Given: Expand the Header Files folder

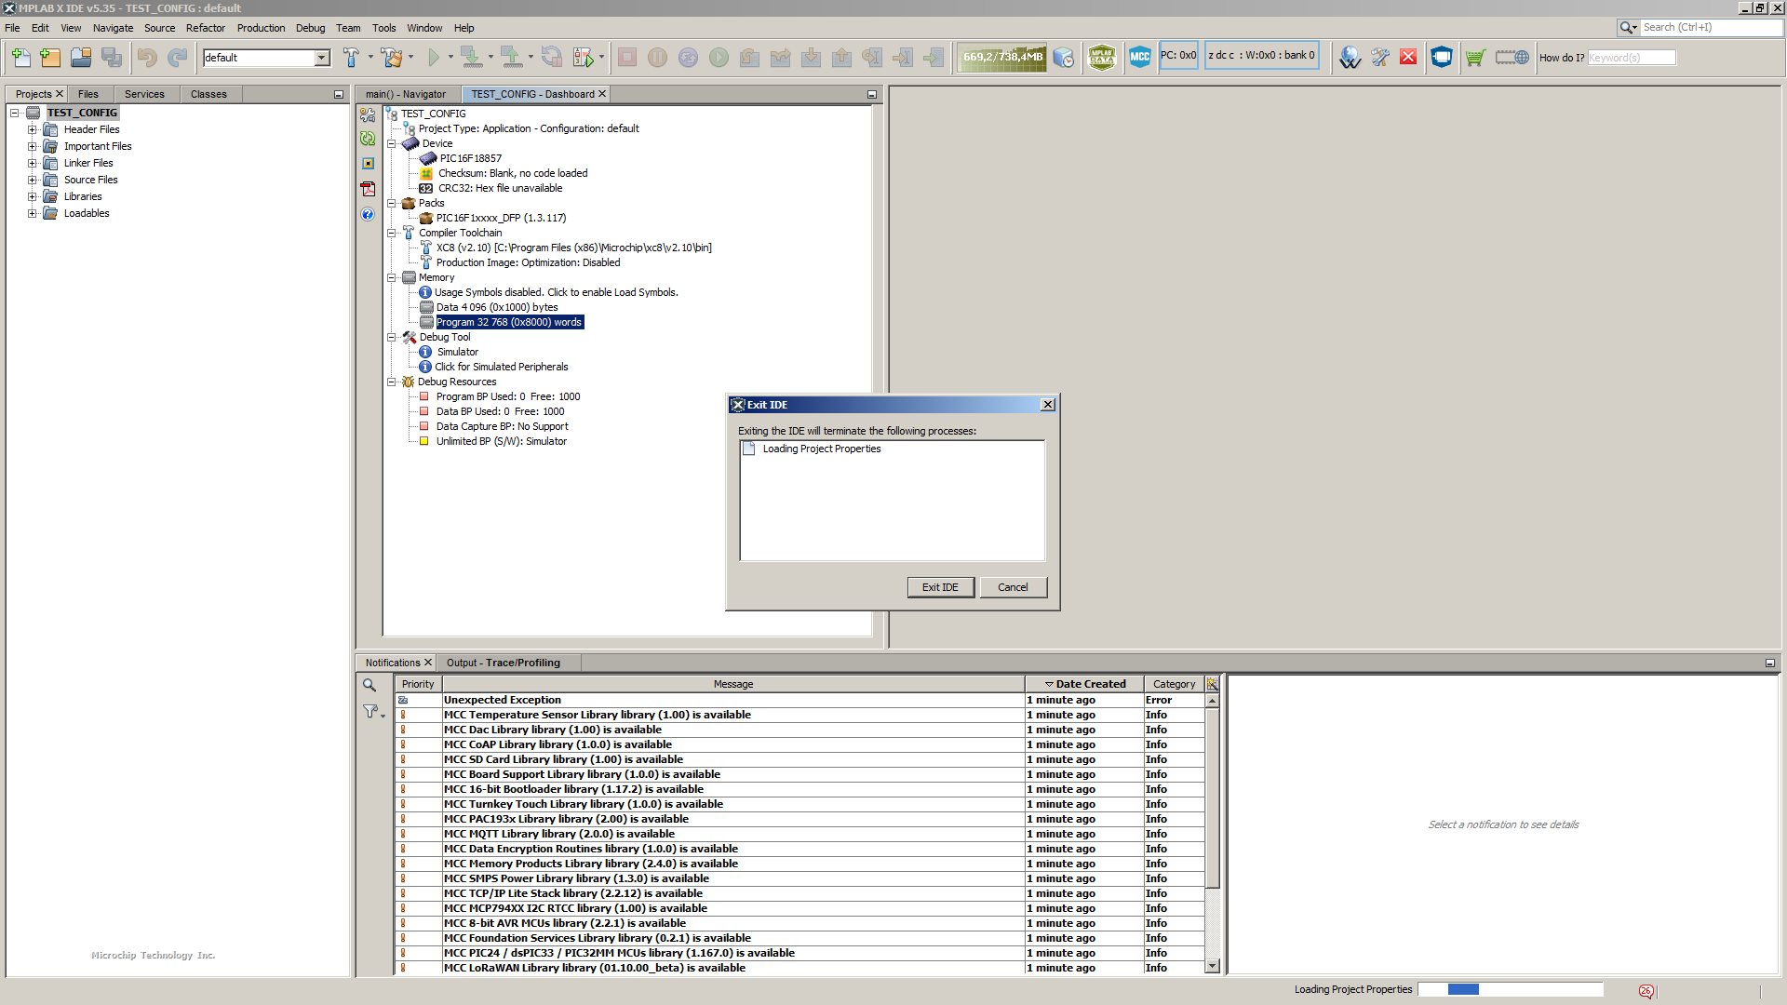Looking at the screenshot, I should click(33, 129).
